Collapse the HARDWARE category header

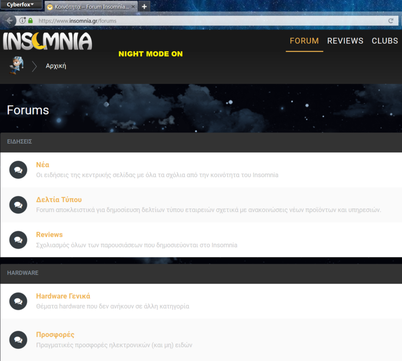coord(201,274)
